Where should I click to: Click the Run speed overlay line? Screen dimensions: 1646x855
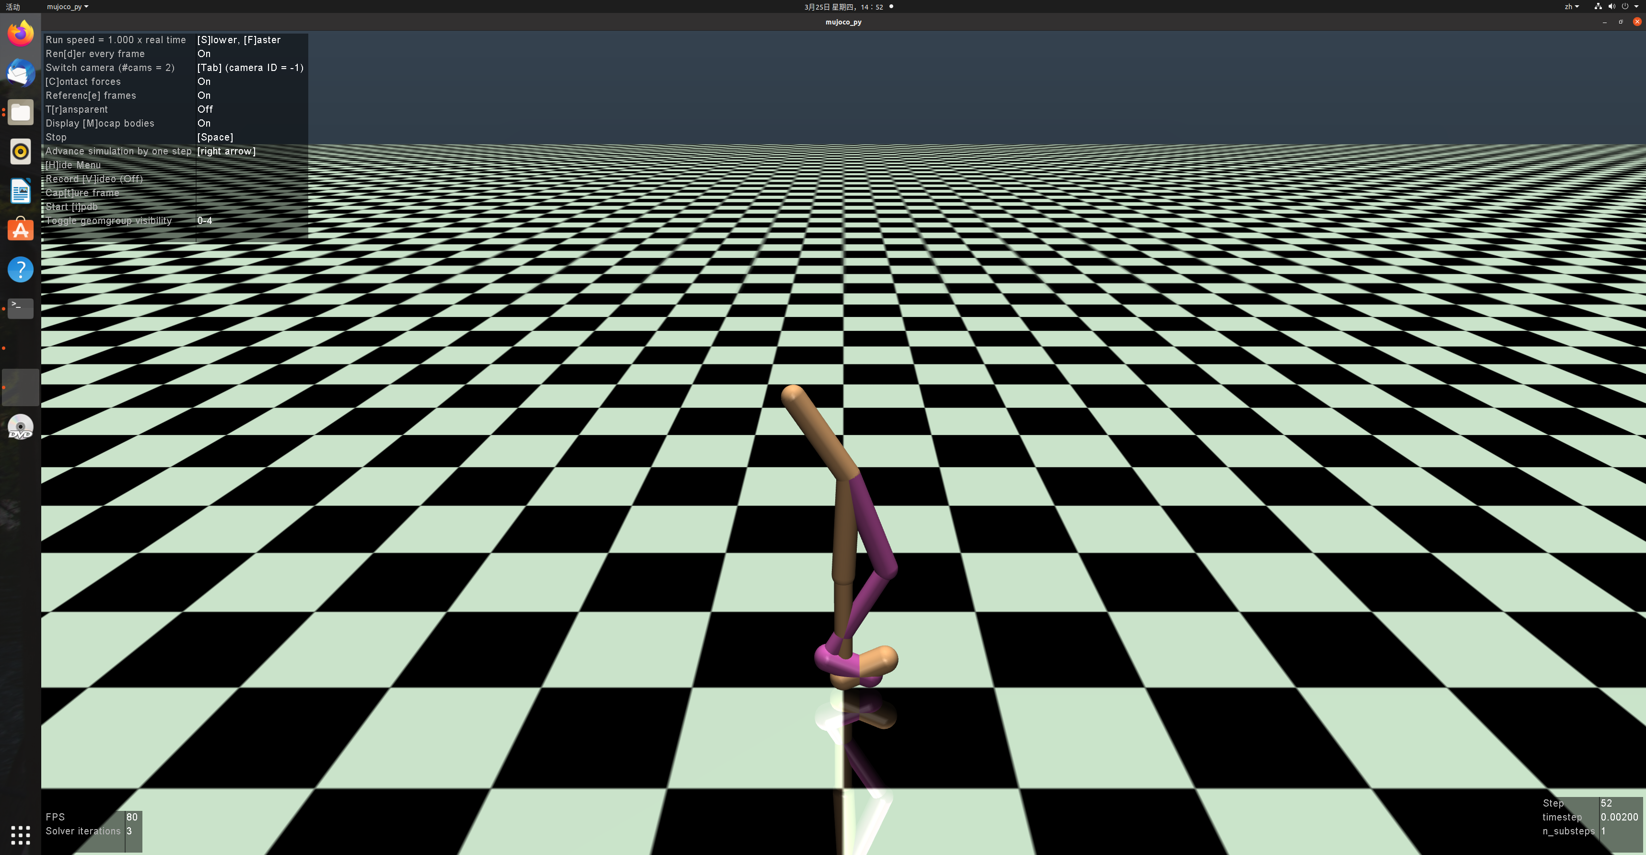(x=116, y=40)
